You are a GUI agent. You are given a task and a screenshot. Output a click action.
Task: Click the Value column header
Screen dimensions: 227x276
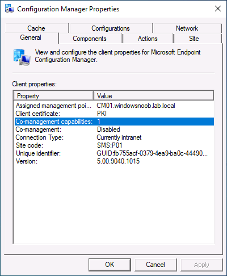coord(153,95)
